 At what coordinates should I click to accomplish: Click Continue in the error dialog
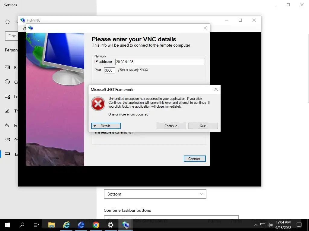pos(171,126)
